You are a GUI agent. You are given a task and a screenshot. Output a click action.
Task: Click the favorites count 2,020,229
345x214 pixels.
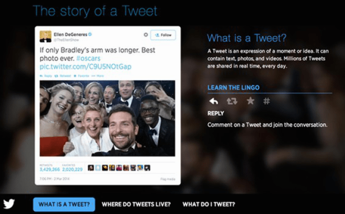tap(73, 169)
